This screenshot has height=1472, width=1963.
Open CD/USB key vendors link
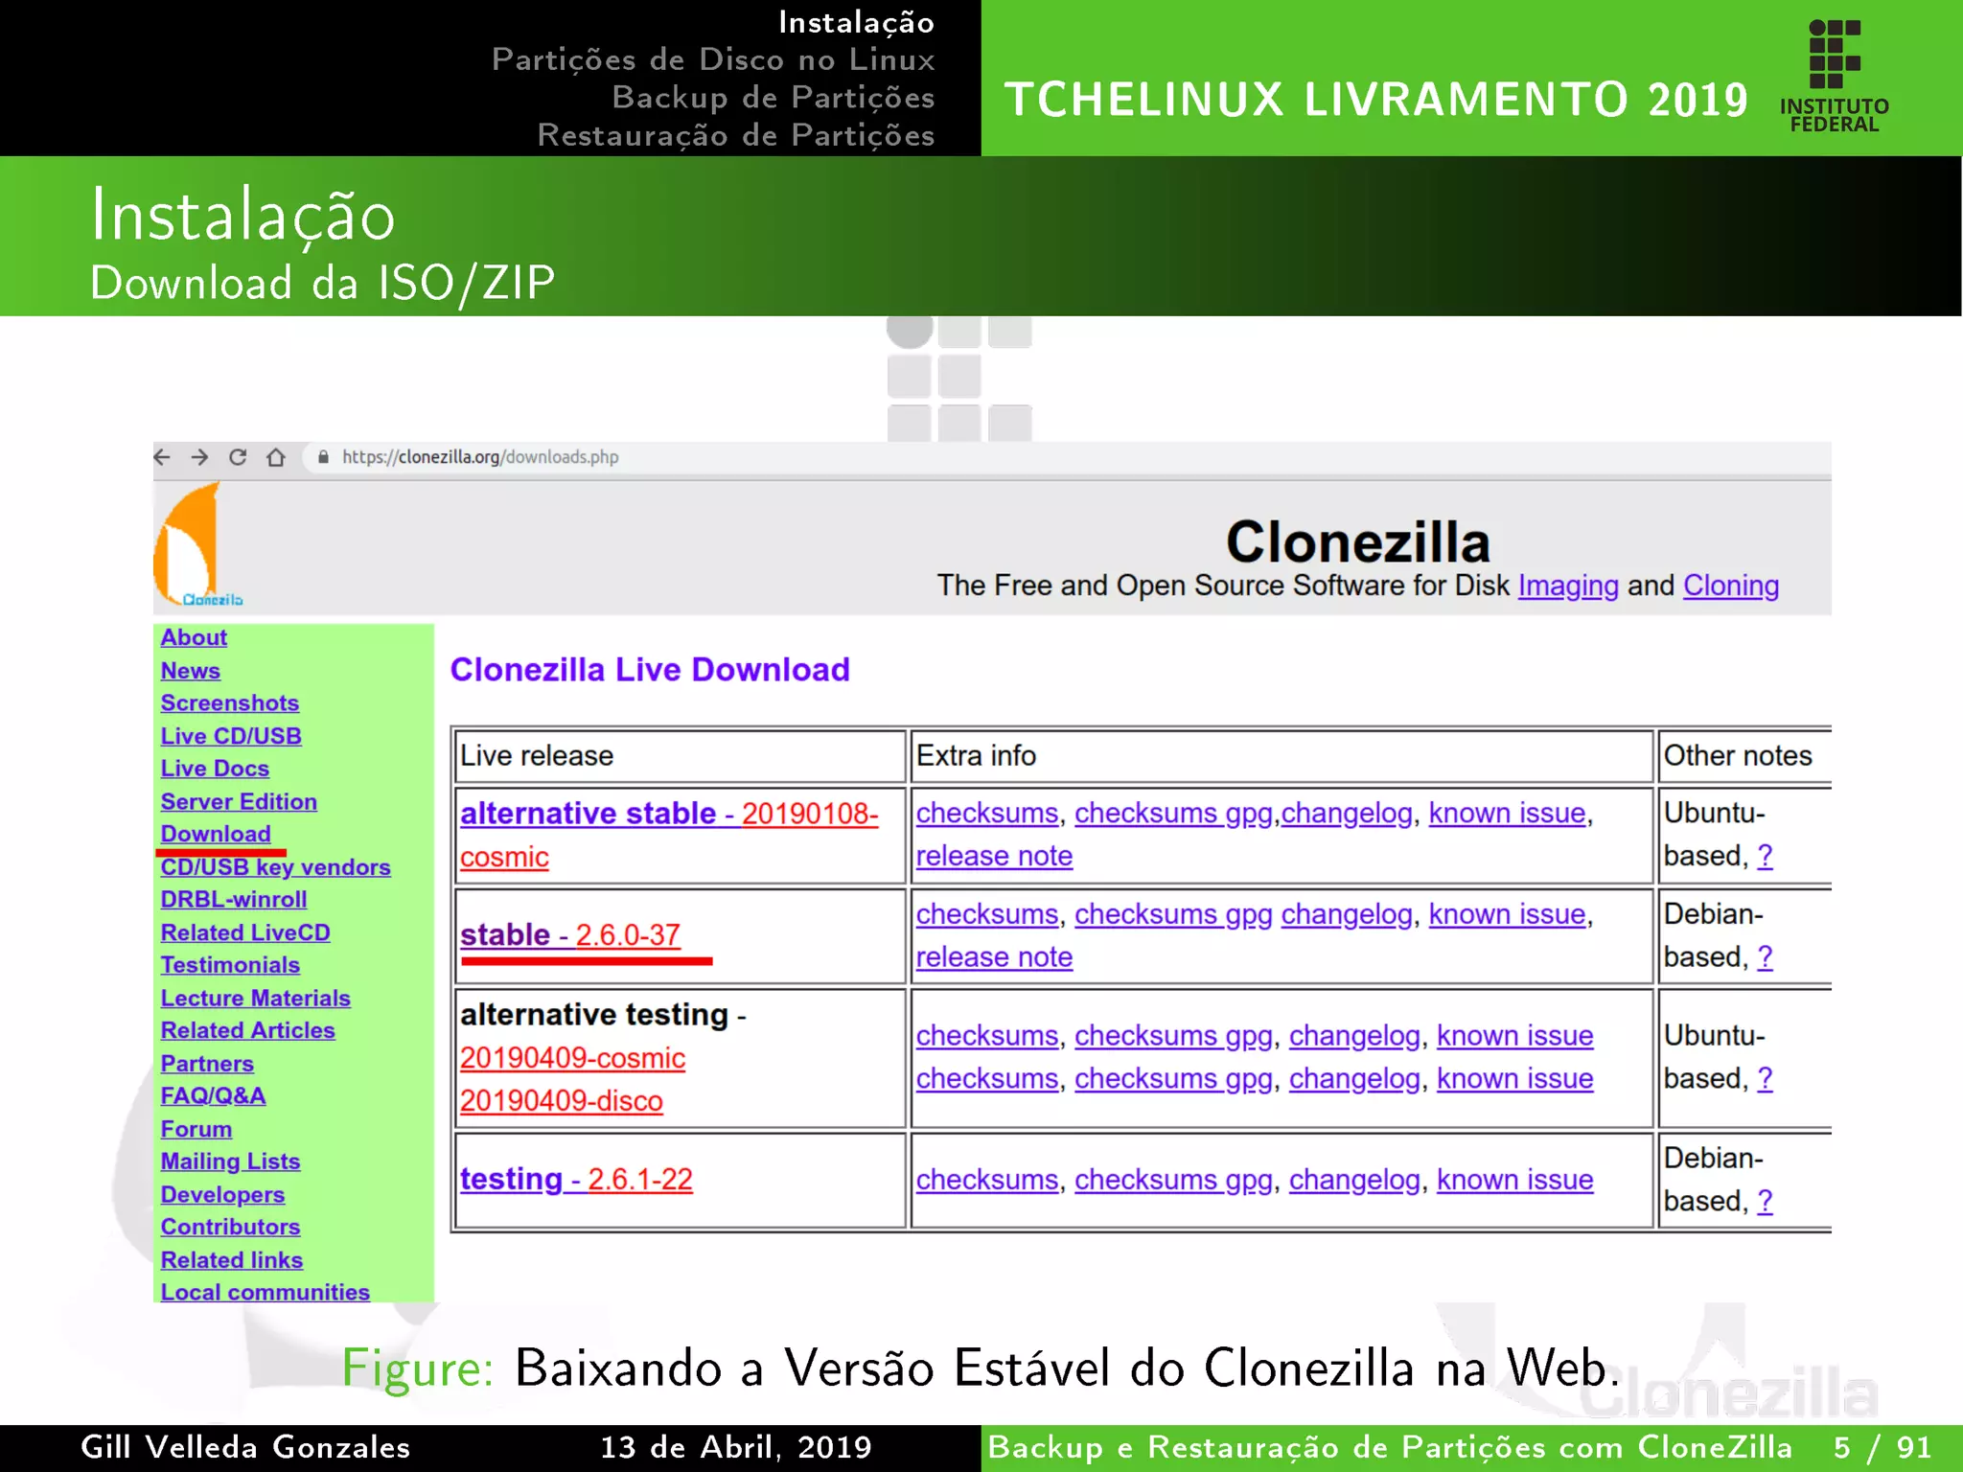(275, 867)
